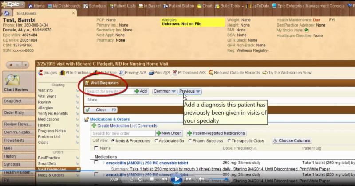
Task: Click Choose Columns button
Action: pyautogui.click(x=292, y=140)
